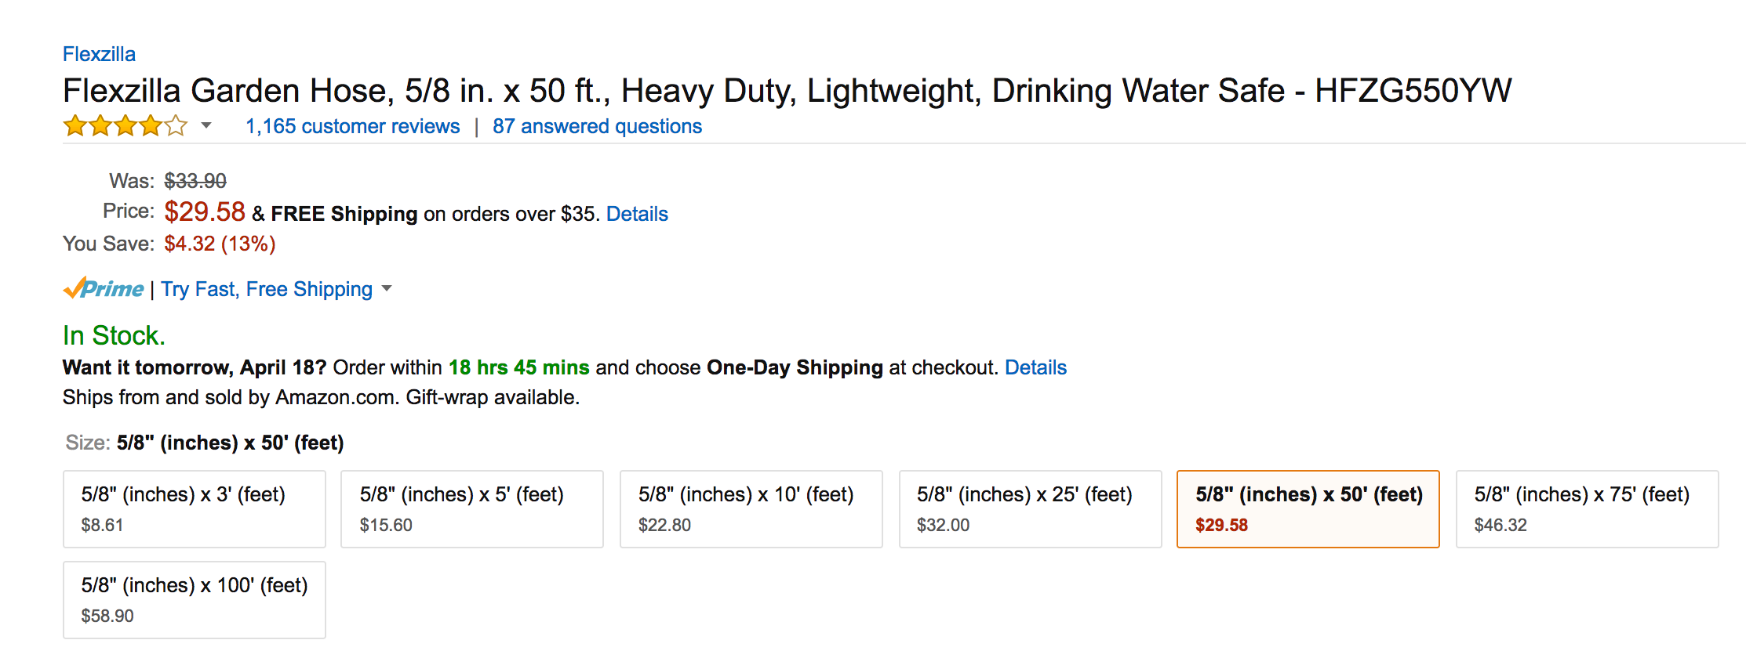The height and width of the screenshot is (658, 1746).
Task: Expand the star rating dropdown arrow
Action: tap(206, 125)
